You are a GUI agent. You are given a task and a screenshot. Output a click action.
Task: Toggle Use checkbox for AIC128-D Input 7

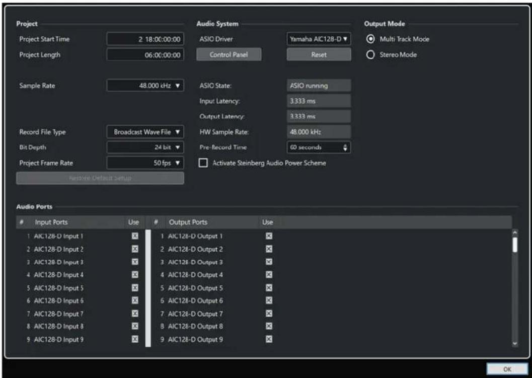(x=135, y=314)
